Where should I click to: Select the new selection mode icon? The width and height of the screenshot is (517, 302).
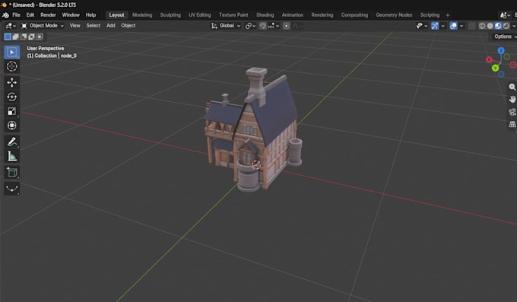(x=8, y=37)
